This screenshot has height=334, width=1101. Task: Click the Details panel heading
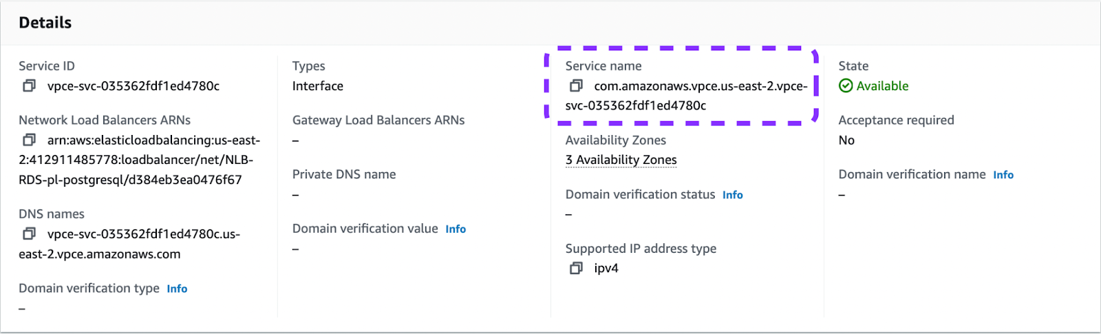pyautogui.click(x=45, y=23)
